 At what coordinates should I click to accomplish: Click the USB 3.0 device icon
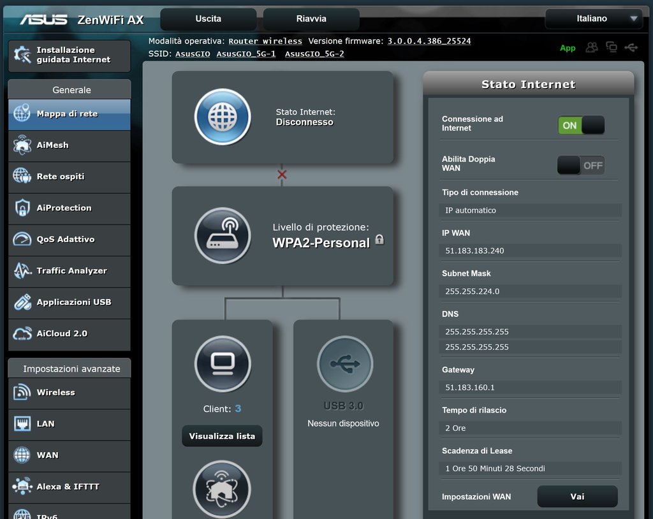(344, 363)
